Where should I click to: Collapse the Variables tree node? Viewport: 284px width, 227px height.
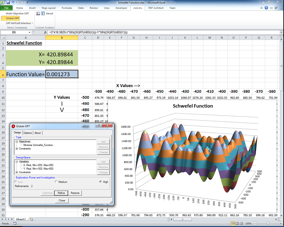tap(17, 162)
